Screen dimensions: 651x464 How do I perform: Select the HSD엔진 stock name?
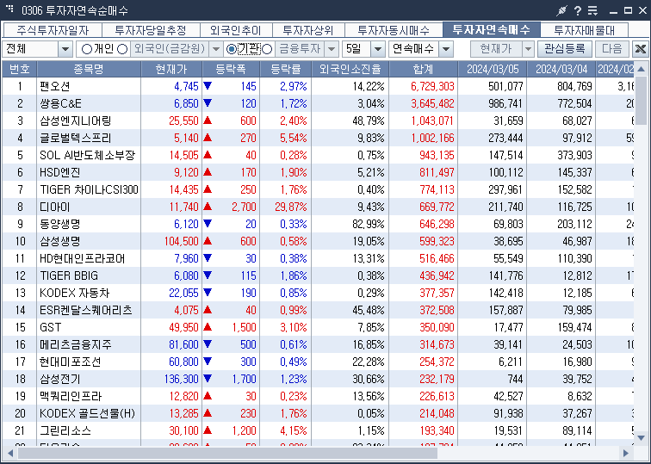pos(60,172)
